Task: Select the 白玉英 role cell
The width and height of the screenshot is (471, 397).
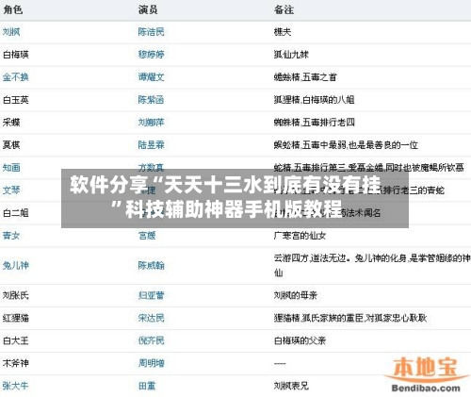Action: tap(16, 100)
